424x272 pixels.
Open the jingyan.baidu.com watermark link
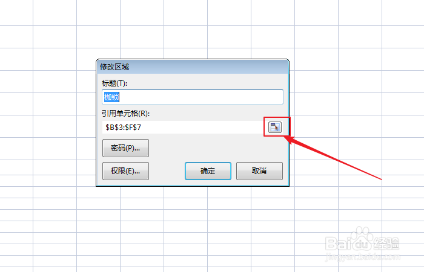363,257
